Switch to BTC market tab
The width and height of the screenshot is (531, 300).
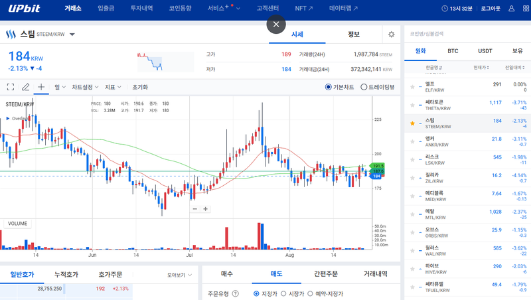[453, 51]
